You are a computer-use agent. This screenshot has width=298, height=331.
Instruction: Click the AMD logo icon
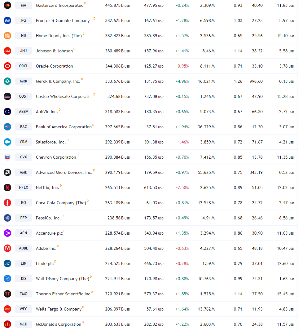tap(7, 172)
